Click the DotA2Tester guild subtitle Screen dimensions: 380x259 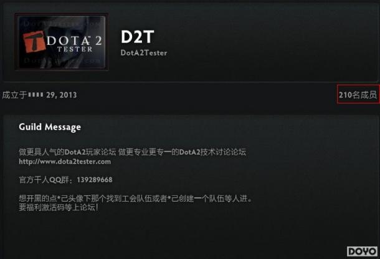pyautogui.click(x=144, y=53)
